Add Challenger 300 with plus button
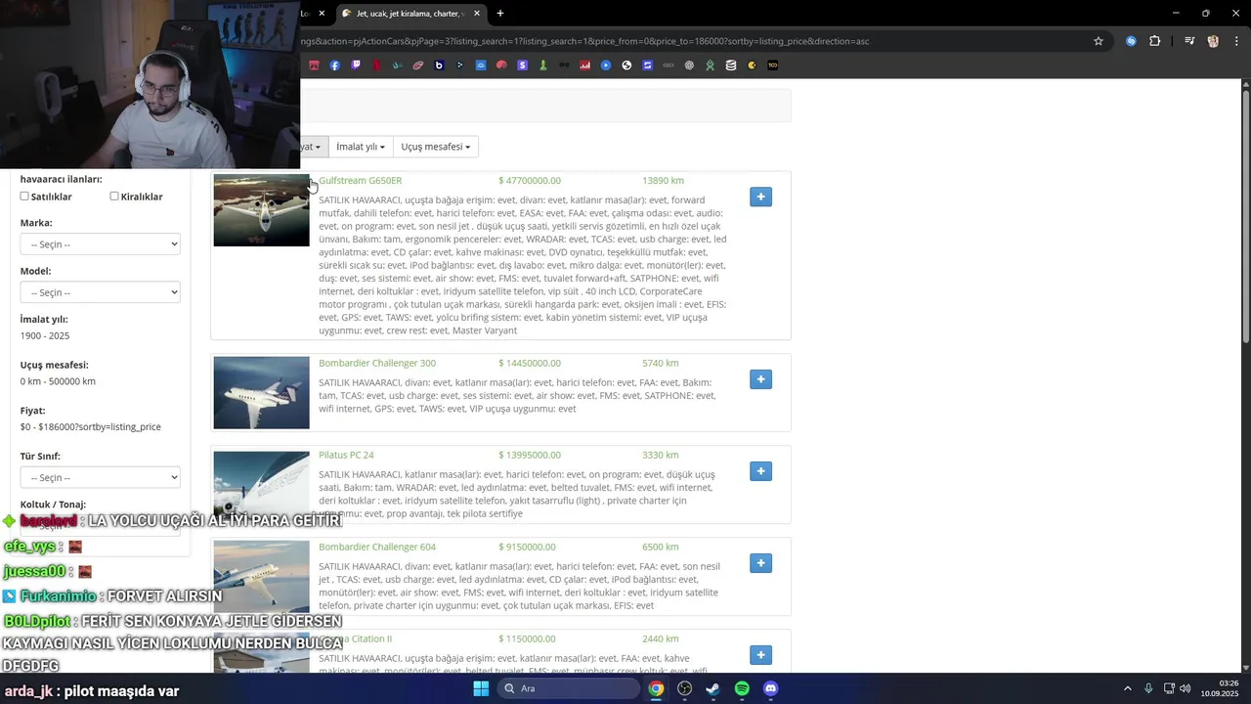Screen dimensions: 1251x704 click(760, 379)
